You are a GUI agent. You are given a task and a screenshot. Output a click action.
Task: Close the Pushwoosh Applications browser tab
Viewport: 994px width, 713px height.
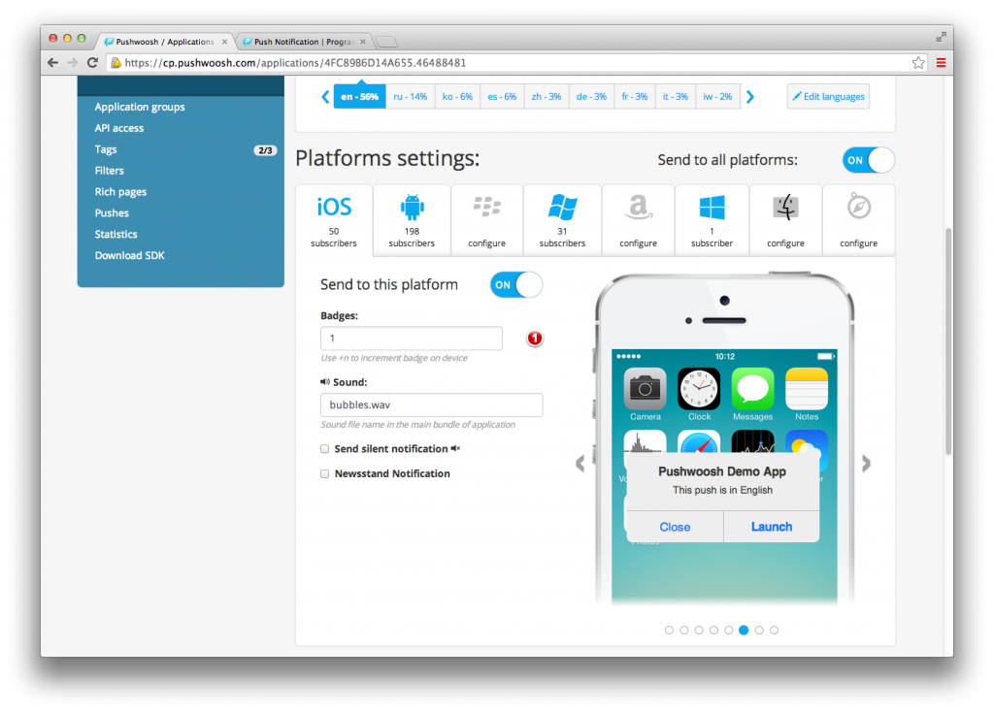(x=224, y=42)
